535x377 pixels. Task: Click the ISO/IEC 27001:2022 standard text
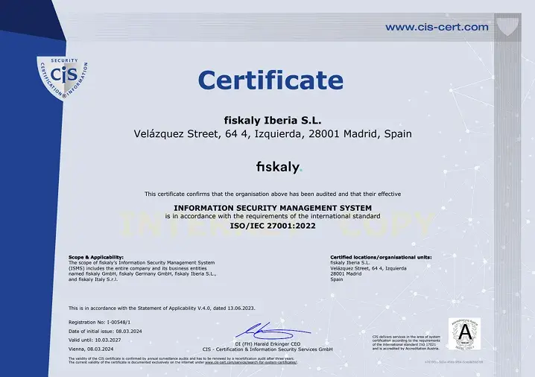273,226
